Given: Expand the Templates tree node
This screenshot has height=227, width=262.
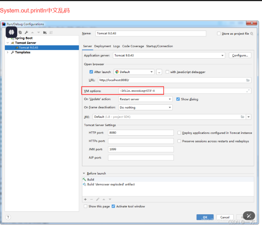Looking at the screenshot, I should (x=8, y=52).
